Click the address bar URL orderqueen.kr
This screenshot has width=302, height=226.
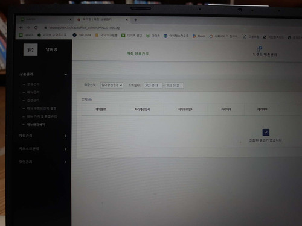click(85, 28)
